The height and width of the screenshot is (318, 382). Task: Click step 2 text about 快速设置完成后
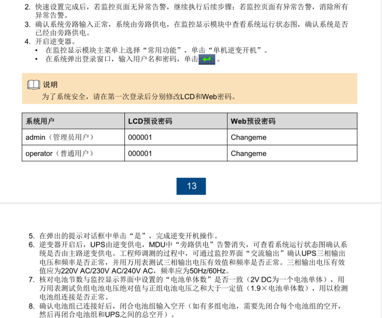click(192, 11)
